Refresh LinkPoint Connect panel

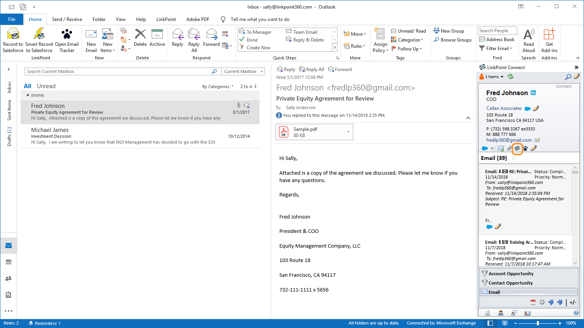click(x=510, y=77)
